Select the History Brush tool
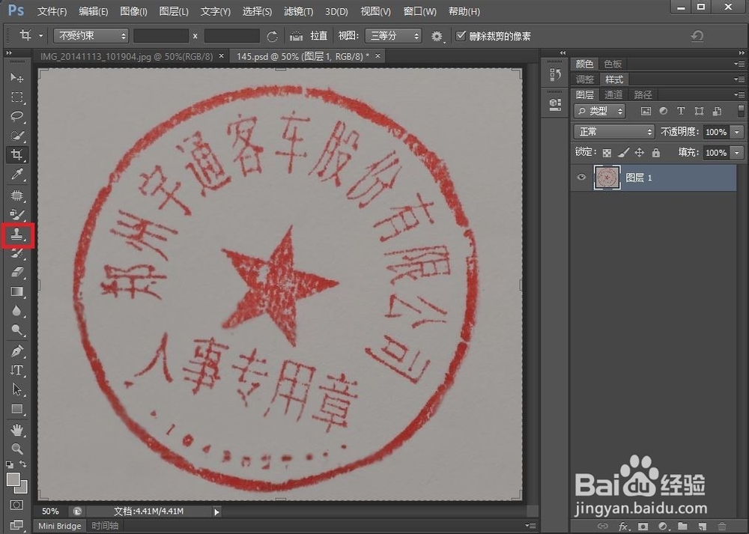749x534 pixels. 17,253
